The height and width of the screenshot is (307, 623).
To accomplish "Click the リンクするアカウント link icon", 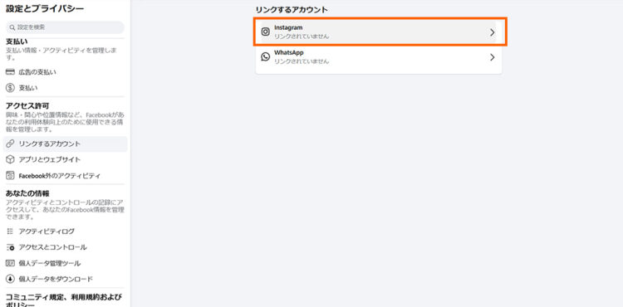I will (x=10, y=144).
